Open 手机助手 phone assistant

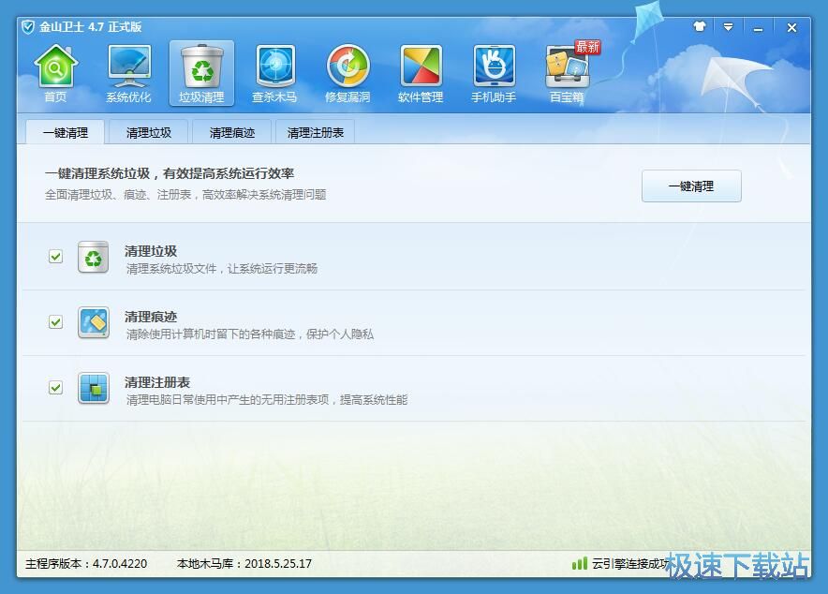click(x=494, y=73)
